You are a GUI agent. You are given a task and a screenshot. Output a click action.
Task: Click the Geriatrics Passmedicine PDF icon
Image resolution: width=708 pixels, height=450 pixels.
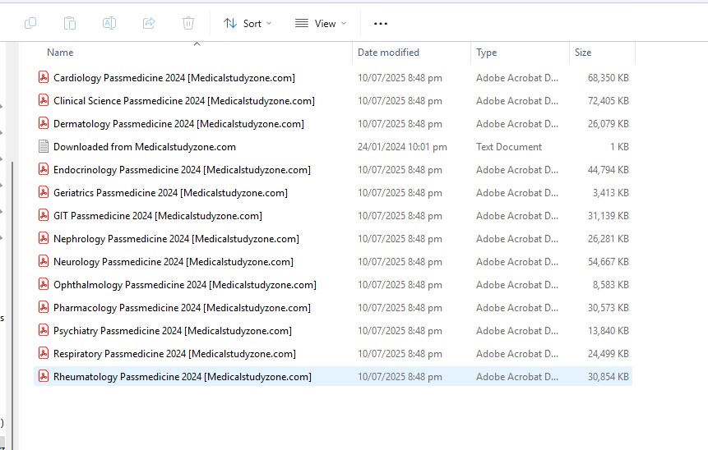[44, 192]
